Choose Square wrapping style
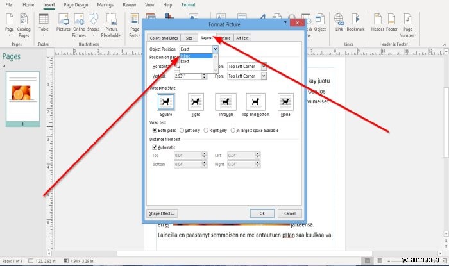 click(165, 102)
